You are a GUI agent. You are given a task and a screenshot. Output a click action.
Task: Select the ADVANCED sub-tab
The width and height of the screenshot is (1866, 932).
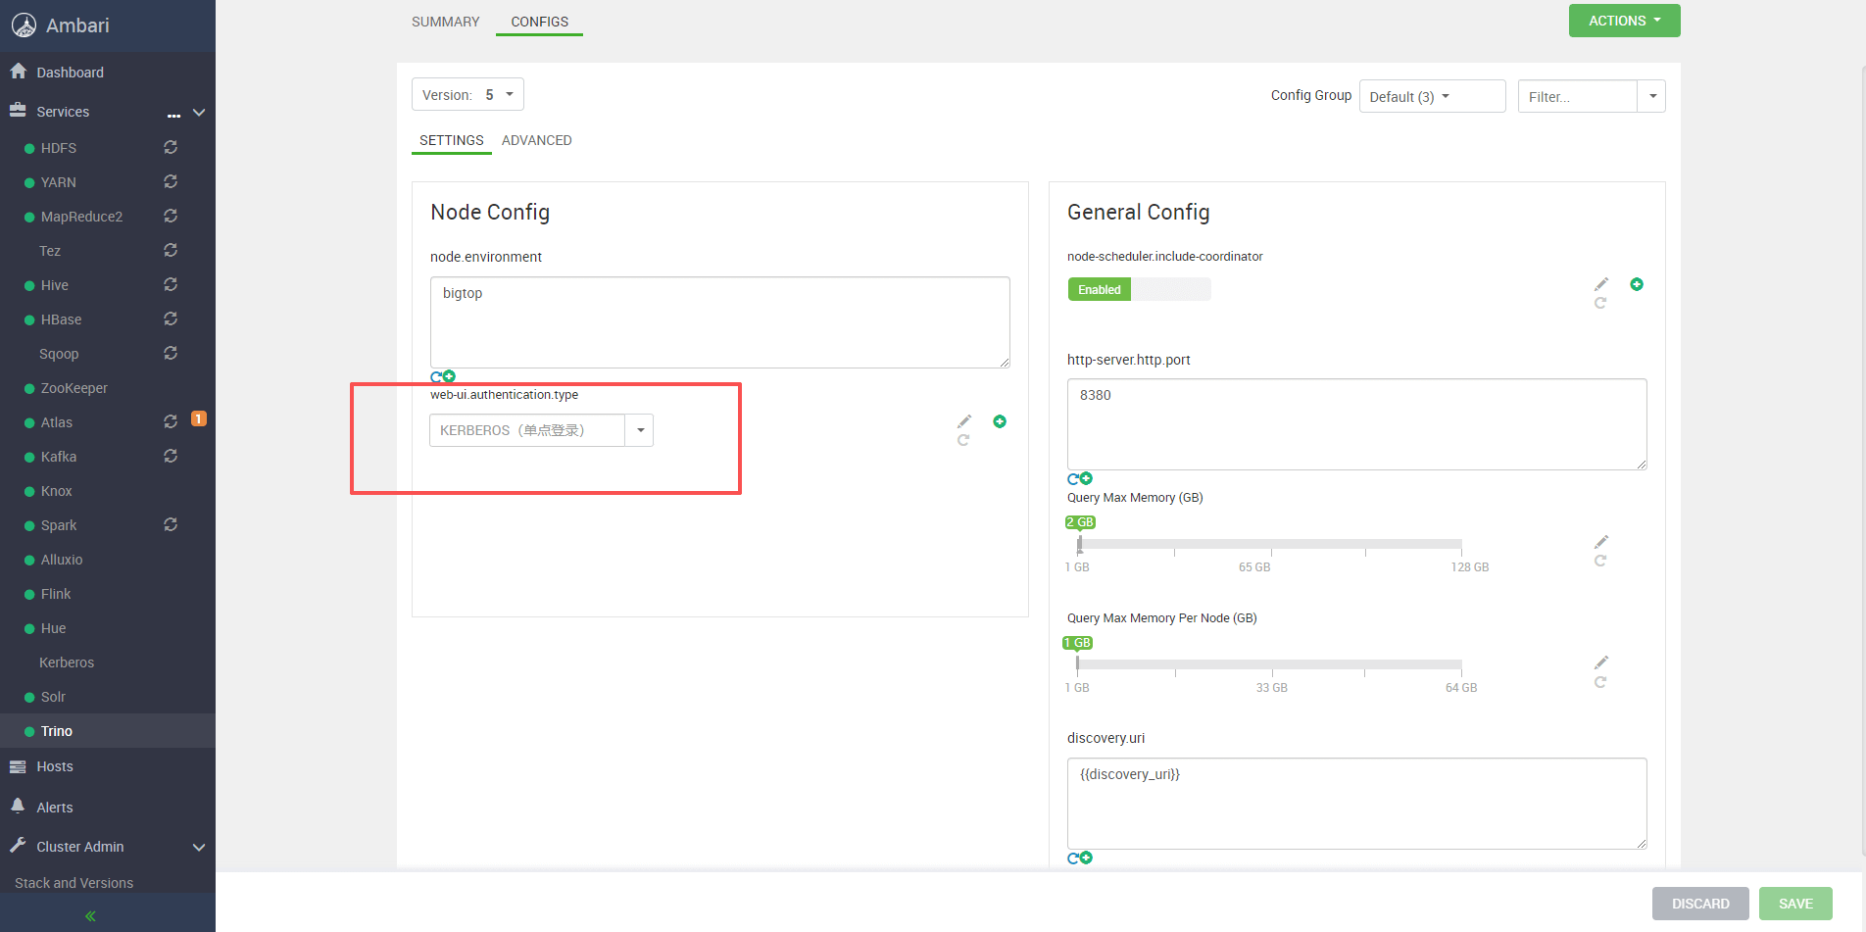click(x=536, y=140)
